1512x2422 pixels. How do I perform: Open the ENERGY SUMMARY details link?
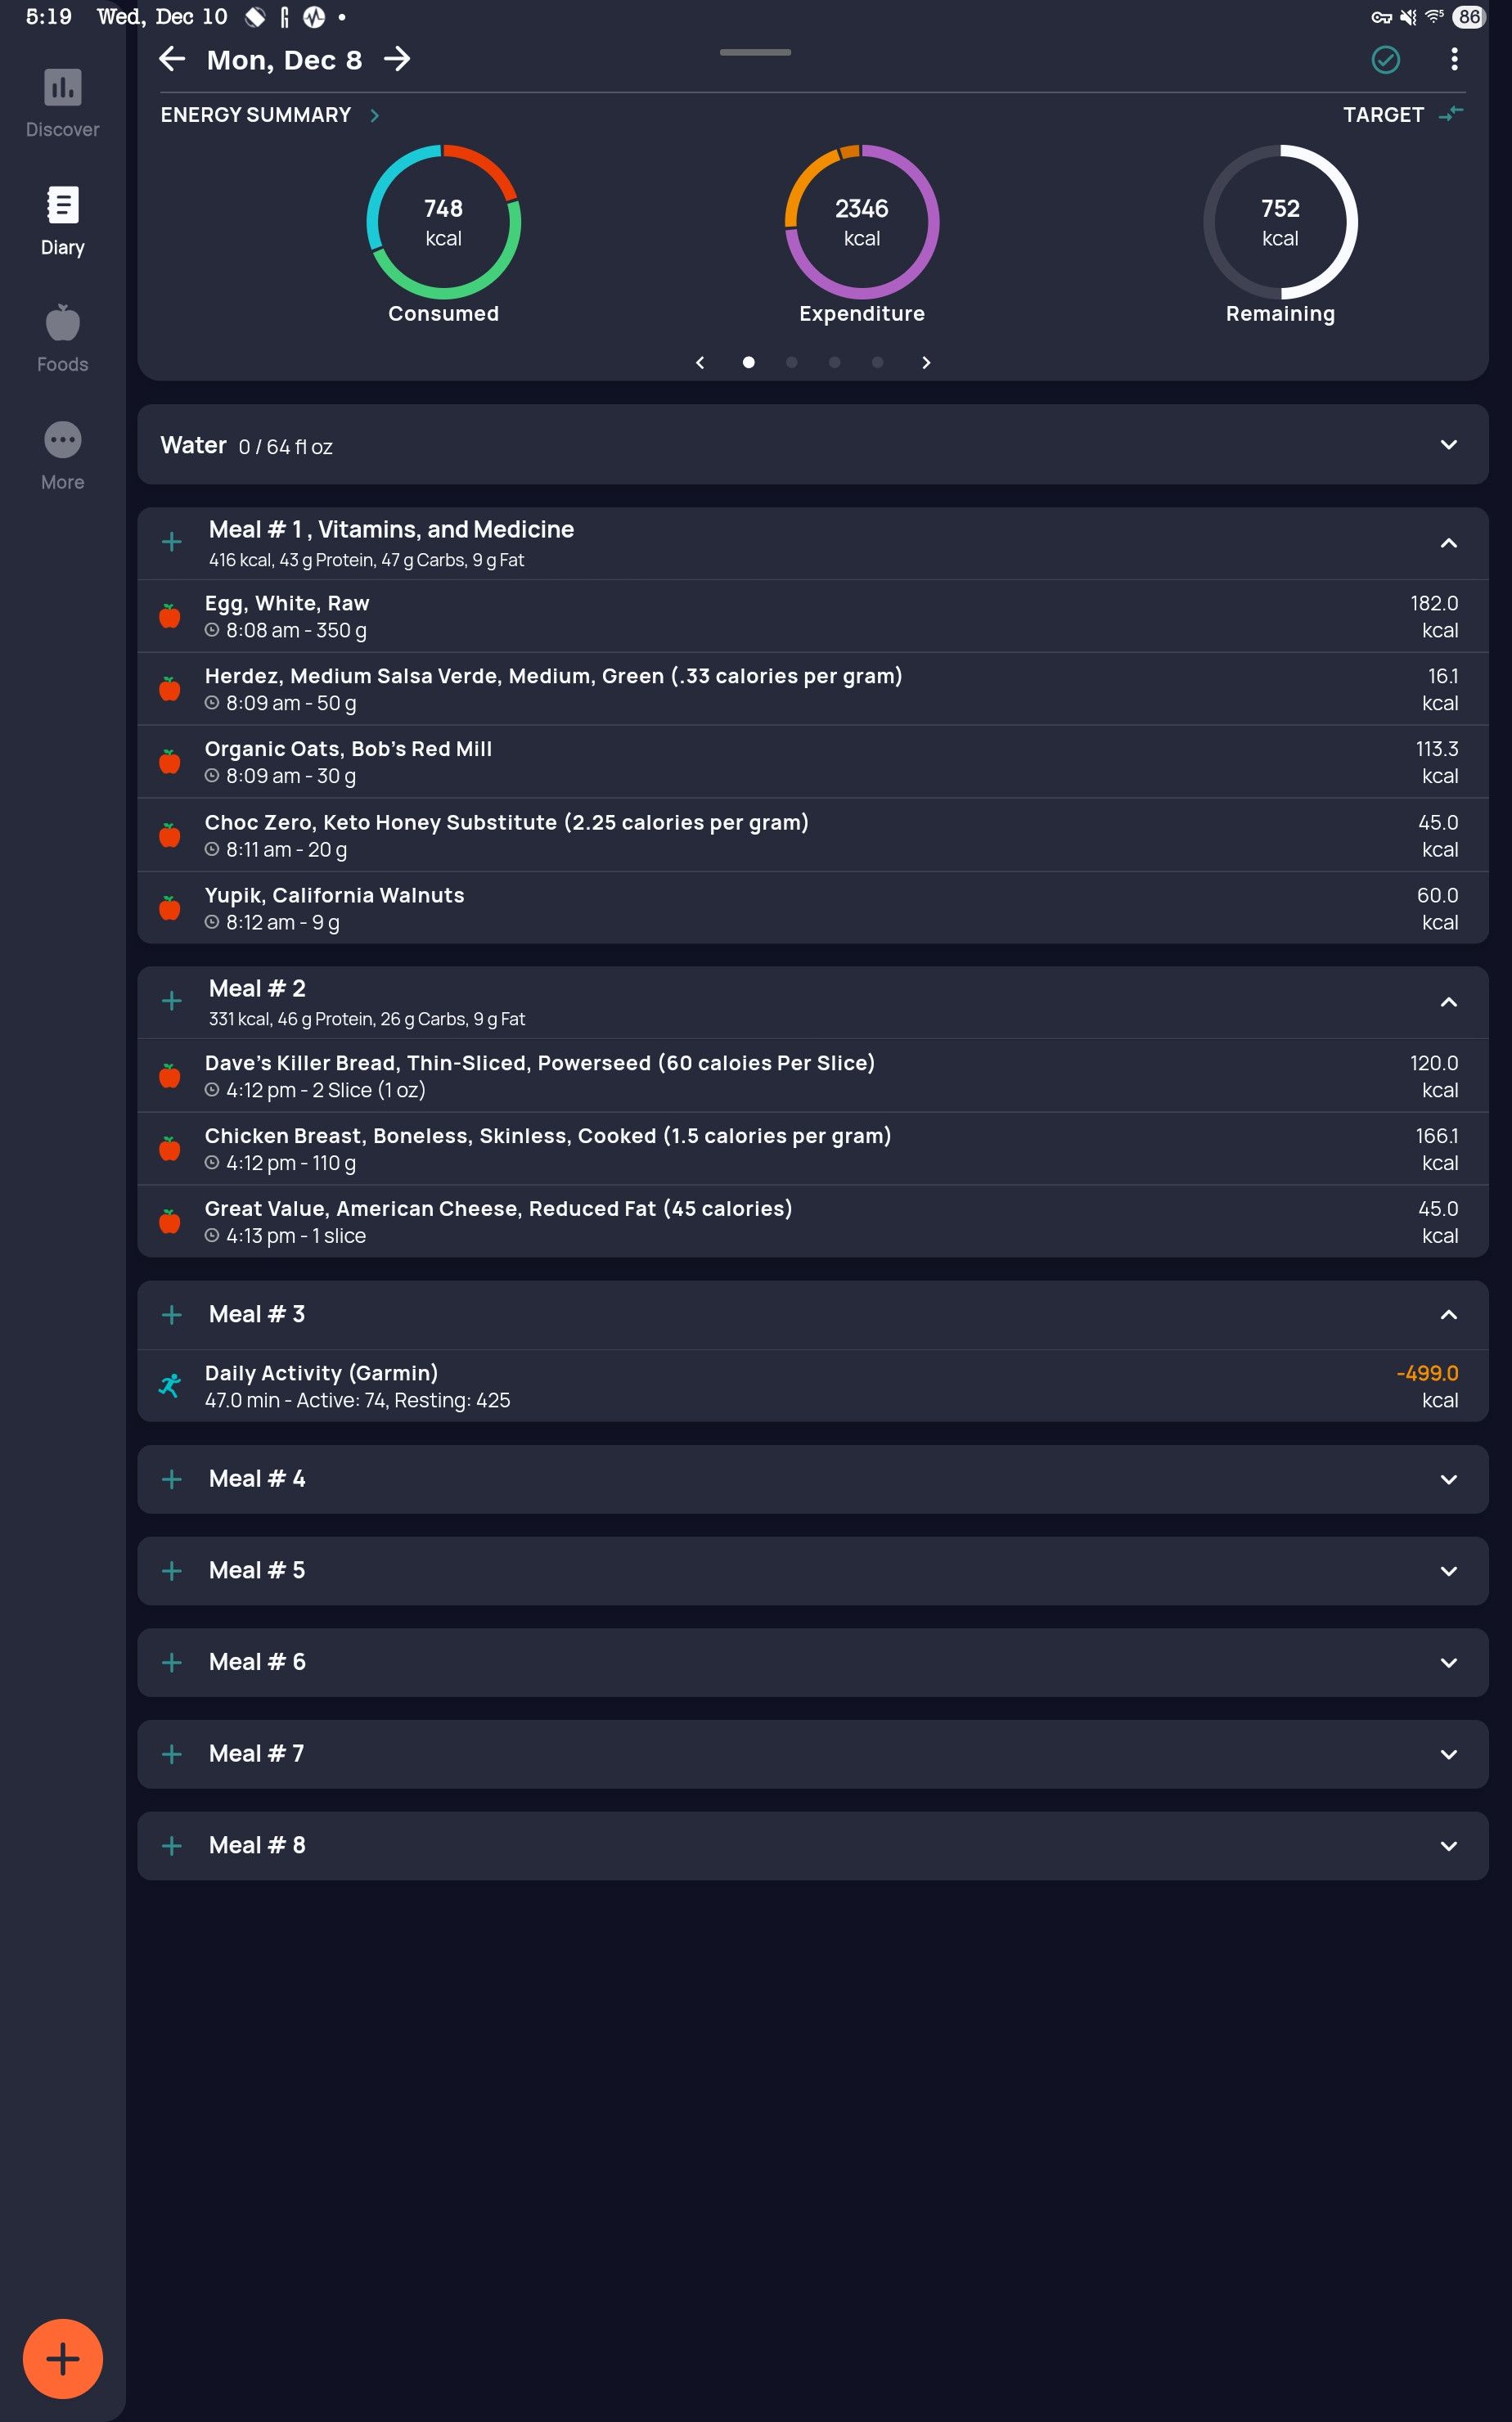point(270,115)
